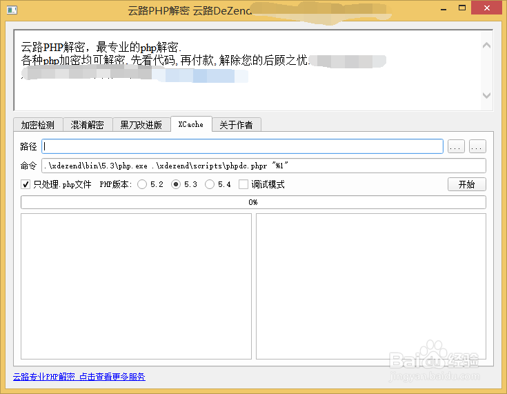Close the 云路PHP解密 window
This screenshot has height=394, width=507.
point(486,8)
